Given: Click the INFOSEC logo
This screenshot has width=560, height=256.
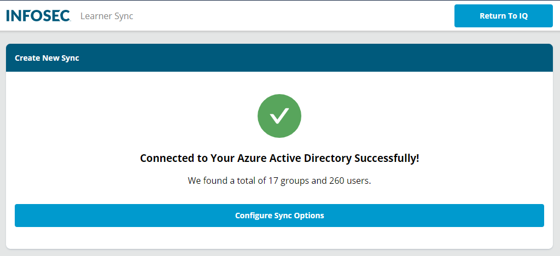Looking at the screenshot, I should (x=38, y=16).
